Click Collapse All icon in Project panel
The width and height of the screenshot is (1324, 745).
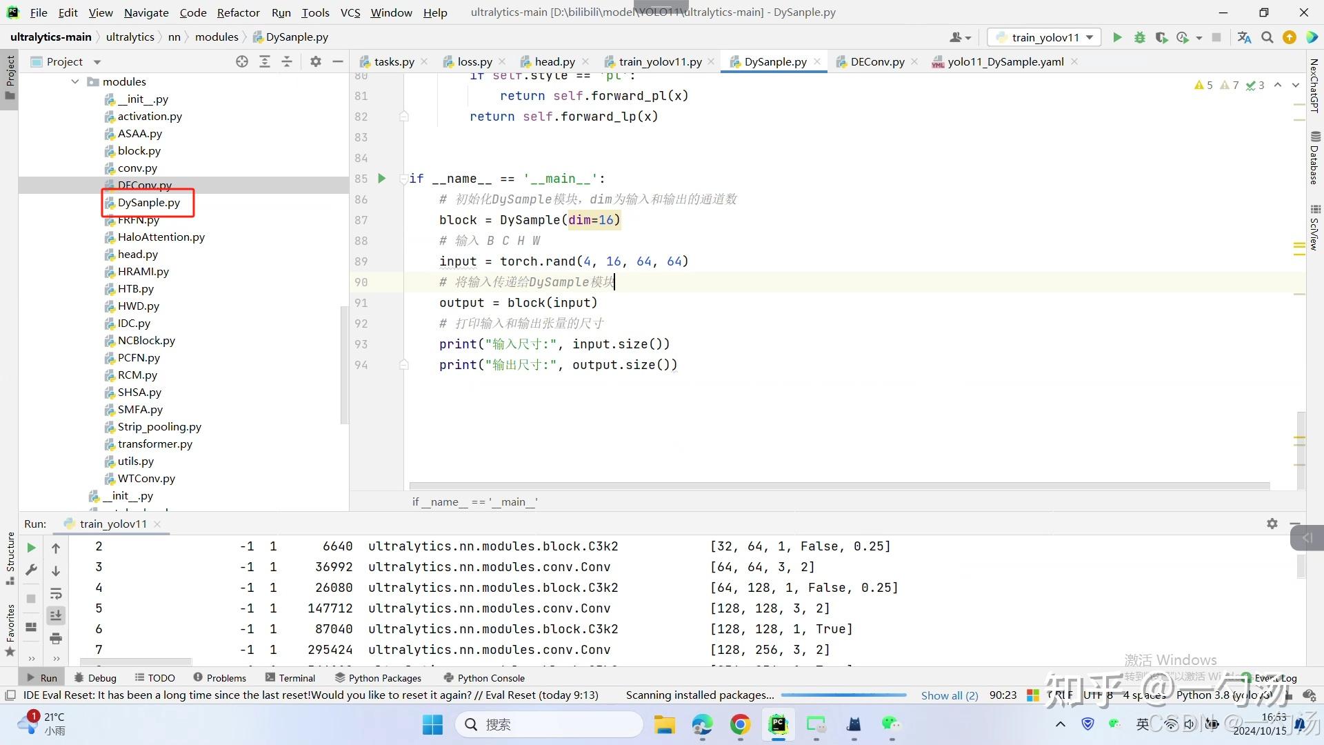tap(287, 61)
